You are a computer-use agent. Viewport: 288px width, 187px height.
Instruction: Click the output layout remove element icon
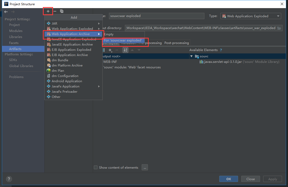(117, 50)
